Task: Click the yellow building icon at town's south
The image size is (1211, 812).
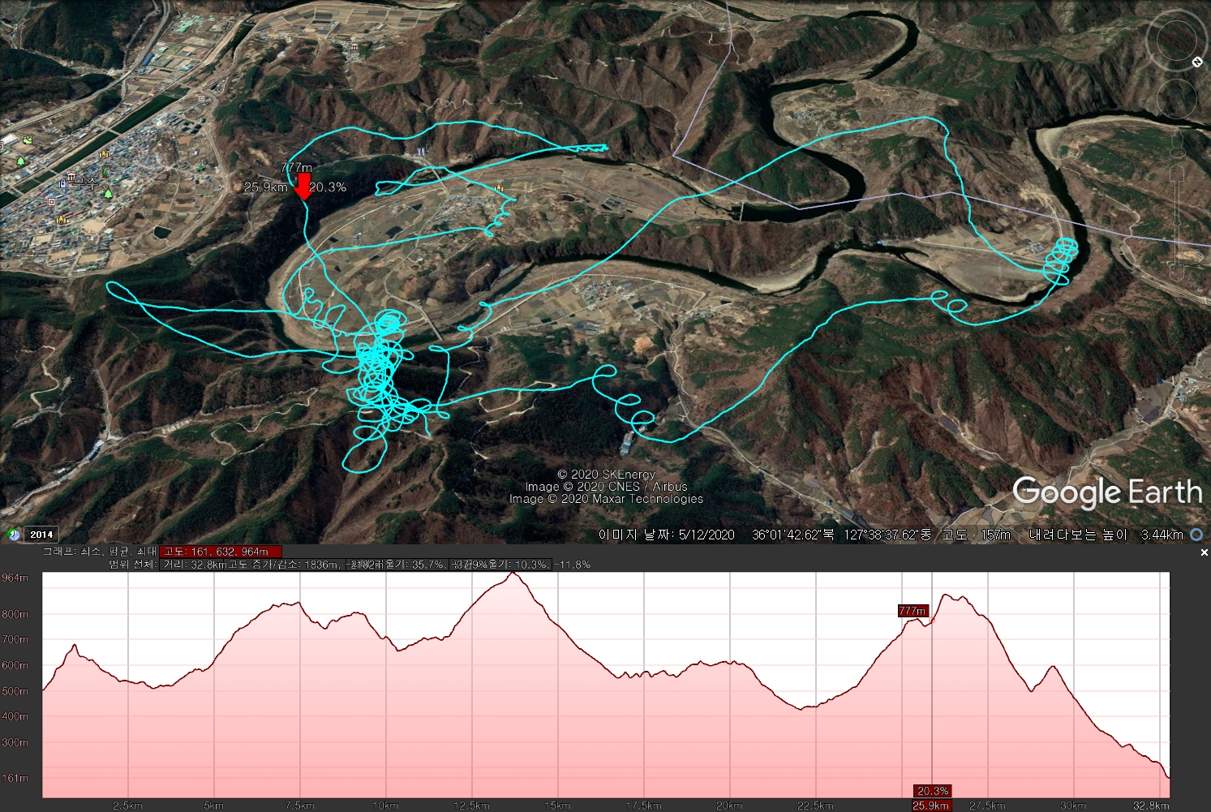Action: coord(61,219)
